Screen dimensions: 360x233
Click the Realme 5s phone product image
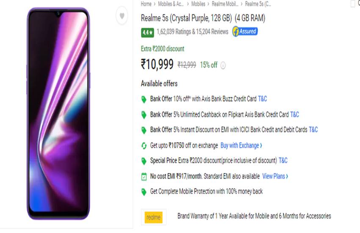click(x=58, y=114)
